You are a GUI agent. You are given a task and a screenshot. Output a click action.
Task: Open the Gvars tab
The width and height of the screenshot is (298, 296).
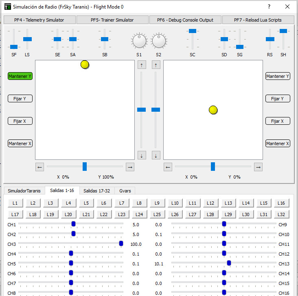[125, 190]
